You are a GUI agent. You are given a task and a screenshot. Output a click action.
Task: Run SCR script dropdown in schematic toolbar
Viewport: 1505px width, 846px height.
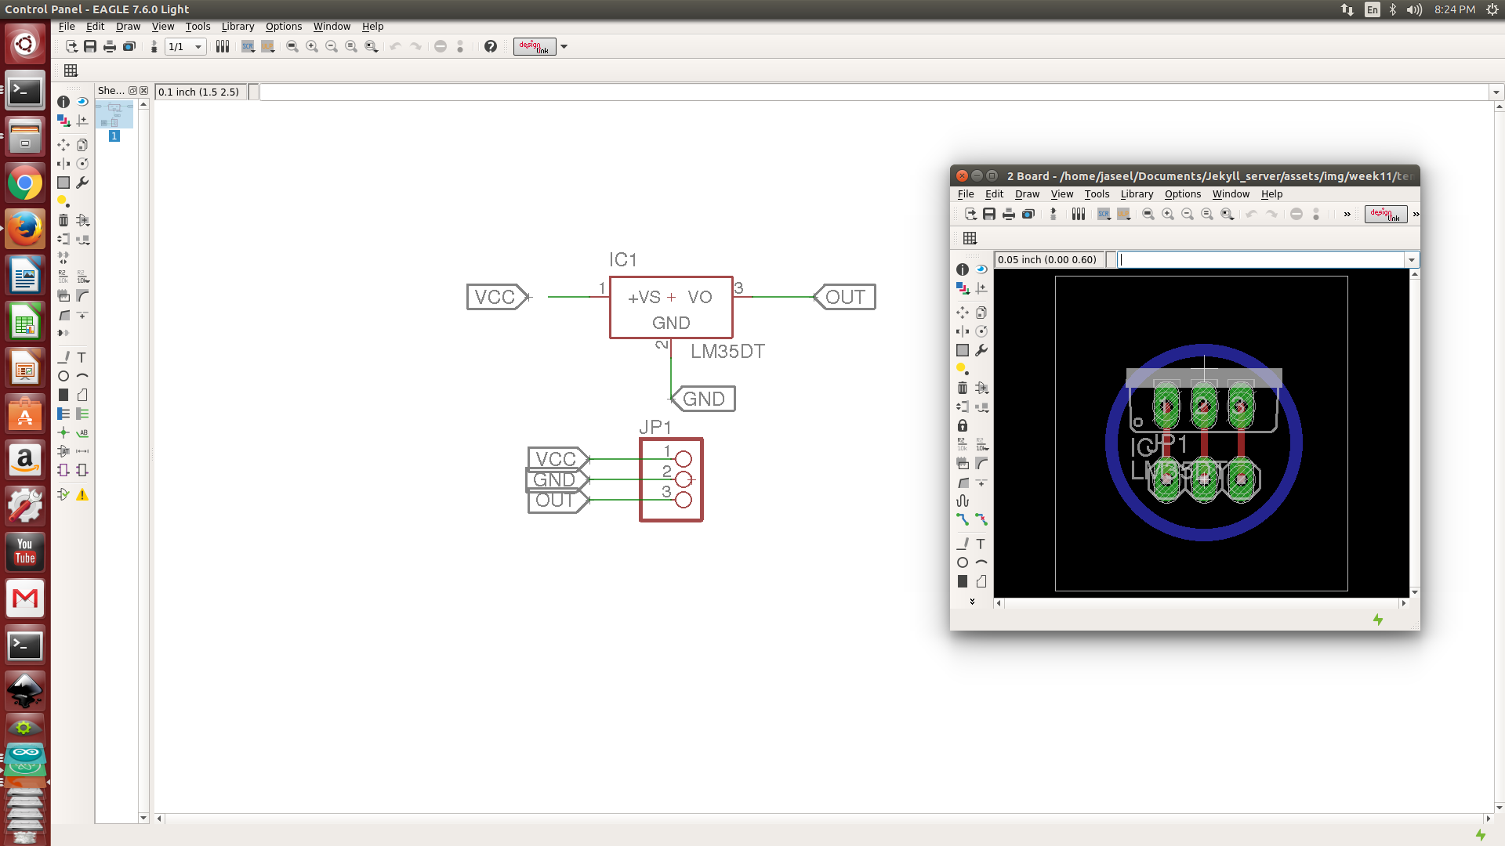click(248, 46)
